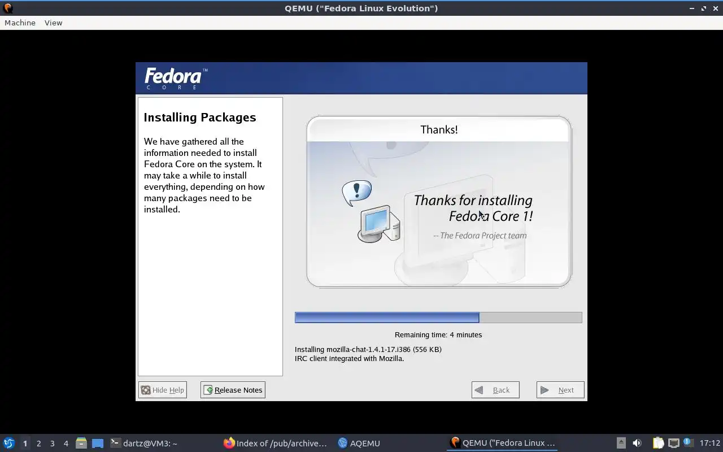Viewport: 723px width, 452px height.
Task: Close the QEMU window
Action: click(x=715, y=8)
